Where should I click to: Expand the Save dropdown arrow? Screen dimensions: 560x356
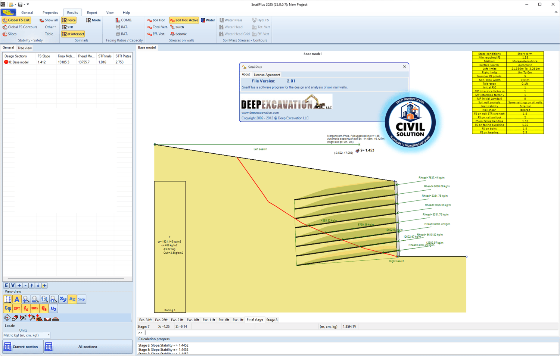point(24,4)
